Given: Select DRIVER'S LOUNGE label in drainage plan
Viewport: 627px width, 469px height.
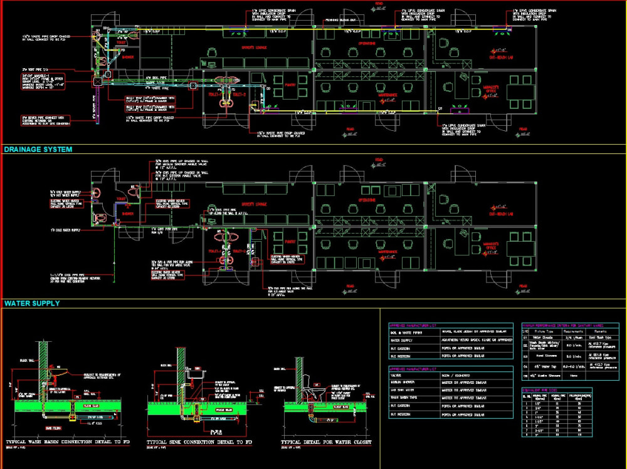Looking at the screenshot, I should (x=254, y=48).
